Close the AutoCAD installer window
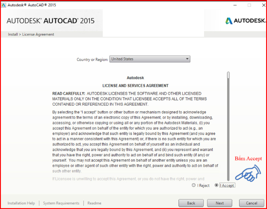 [263, 5]
